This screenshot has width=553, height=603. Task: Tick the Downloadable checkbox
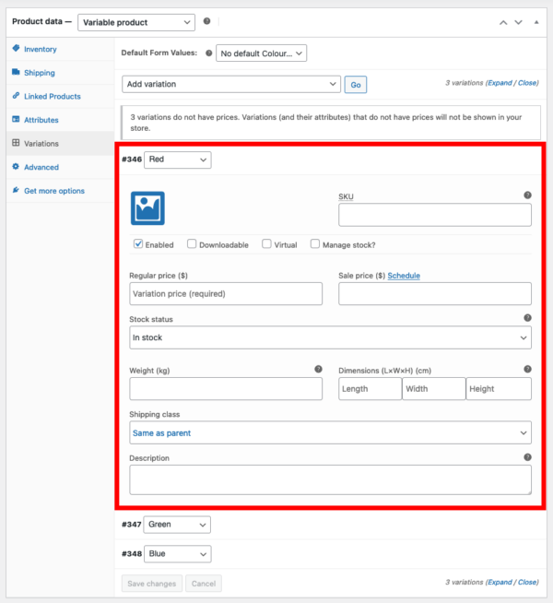[x=192, y=244]
